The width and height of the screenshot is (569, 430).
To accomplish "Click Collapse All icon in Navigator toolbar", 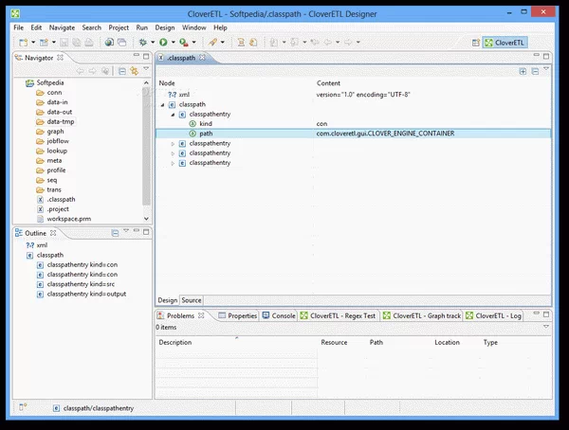I will (122, 71).
